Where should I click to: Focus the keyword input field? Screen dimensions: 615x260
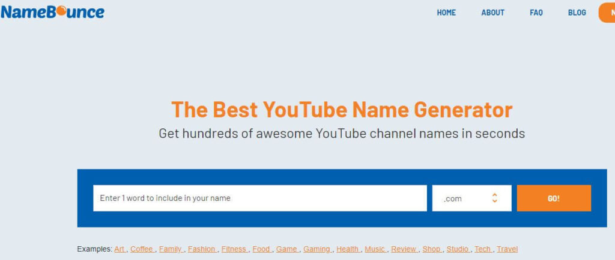259,198
